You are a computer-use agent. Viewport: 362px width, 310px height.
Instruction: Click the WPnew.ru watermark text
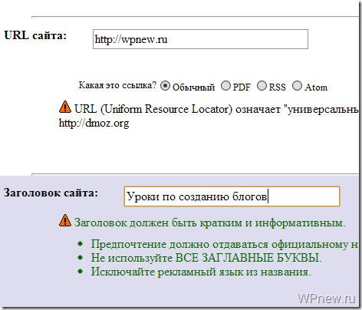(x=327, y=298)
